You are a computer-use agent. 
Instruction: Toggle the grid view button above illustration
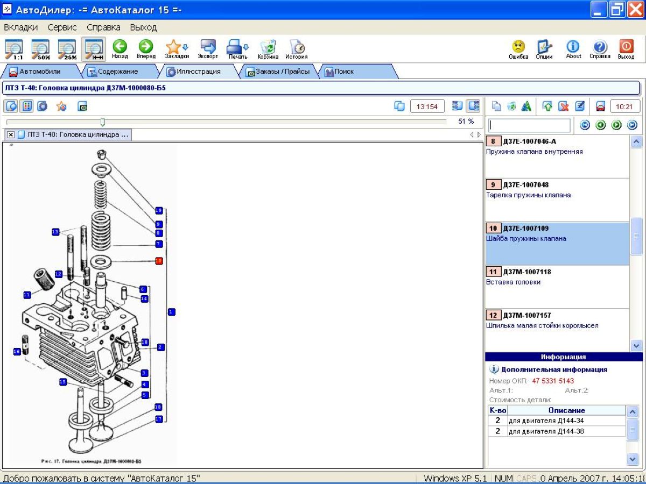26,106
